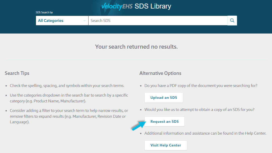Click the 'Your search returned no results' heading
The height and width of the screenshot is (153, 272).
136,47
